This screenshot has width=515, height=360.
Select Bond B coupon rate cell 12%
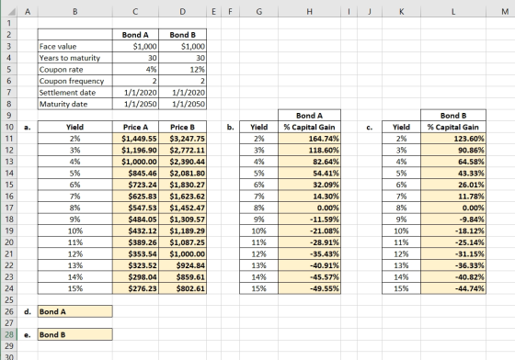tap(183, 70)
